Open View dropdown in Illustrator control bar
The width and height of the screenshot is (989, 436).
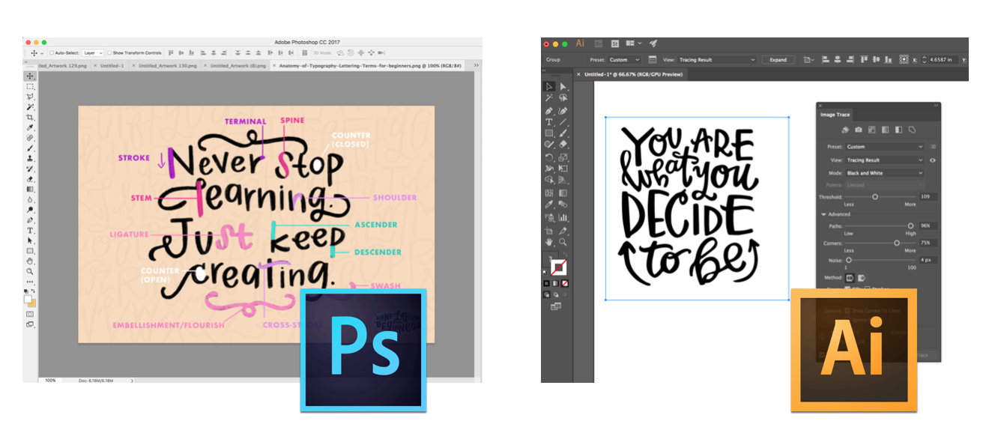point(717,60)
